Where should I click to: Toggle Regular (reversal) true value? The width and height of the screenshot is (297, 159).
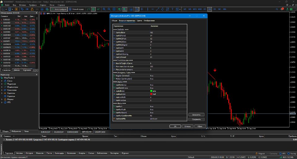pyautogui.click(x=152, y=76)
